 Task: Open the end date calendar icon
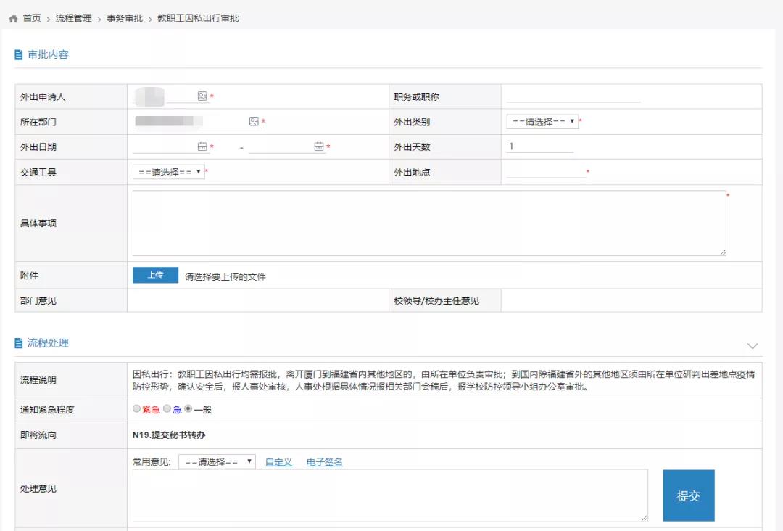click(x=319, y=147)
